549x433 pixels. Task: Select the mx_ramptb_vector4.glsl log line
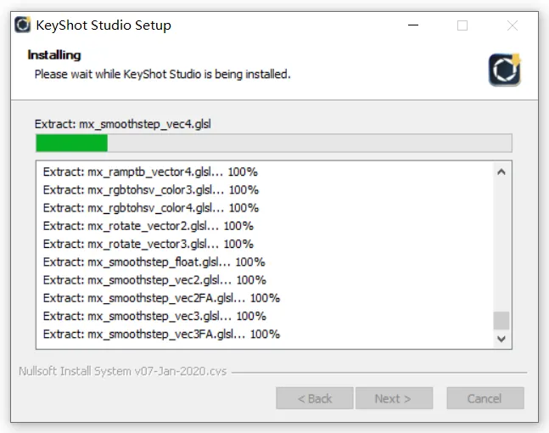150,172
